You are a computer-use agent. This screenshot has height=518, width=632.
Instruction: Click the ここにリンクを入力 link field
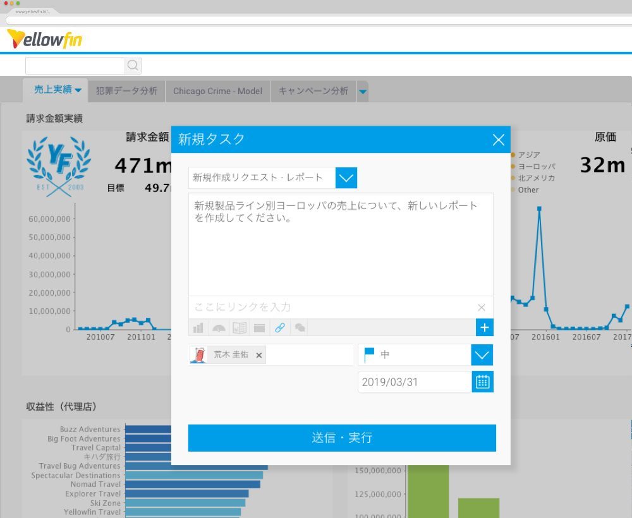pos(329,308)
